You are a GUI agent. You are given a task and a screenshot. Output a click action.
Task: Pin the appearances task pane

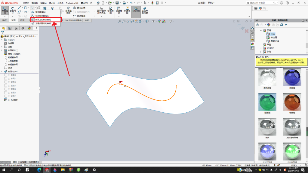coord(306,20)
